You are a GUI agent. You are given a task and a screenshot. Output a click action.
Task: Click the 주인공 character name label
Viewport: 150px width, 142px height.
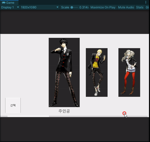[64, 111]
